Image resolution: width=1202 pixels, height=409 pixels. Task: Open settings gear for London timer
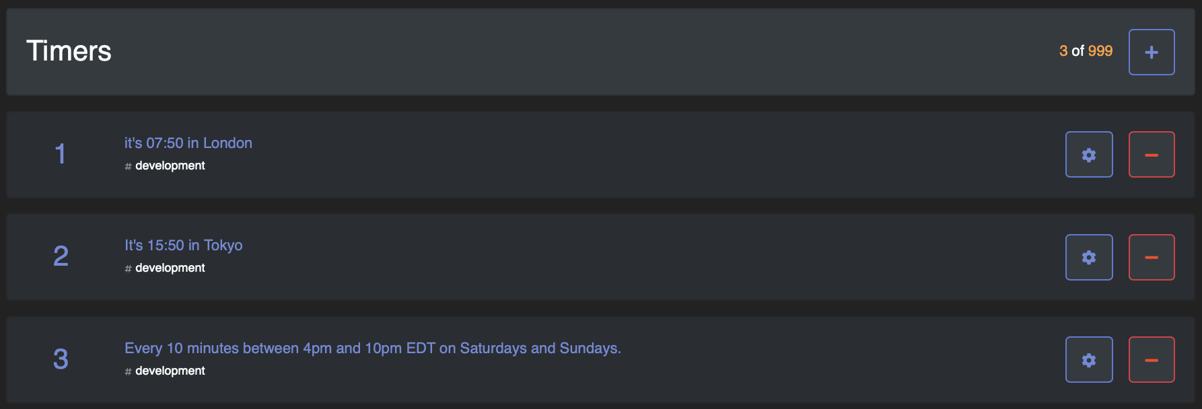[1088, 155]
